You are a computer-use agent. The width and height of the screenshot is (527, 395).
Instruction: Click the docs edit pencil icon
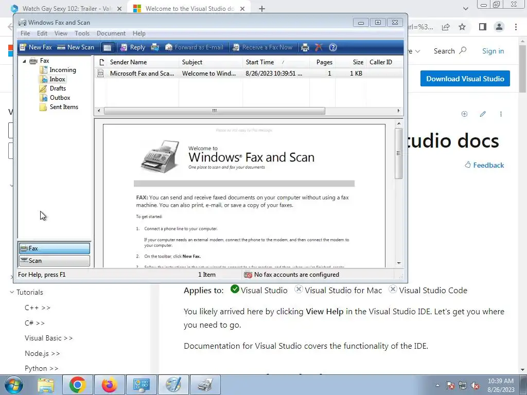[483, 114]
